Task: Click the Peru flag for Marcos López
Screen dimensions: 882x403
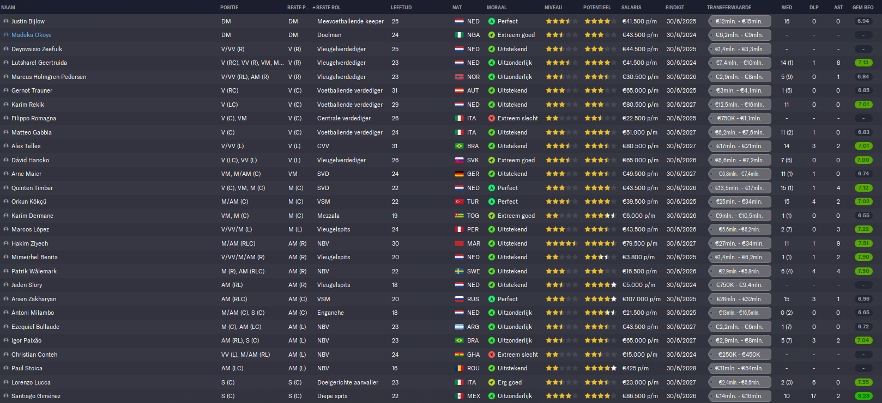Action: [460, 229]
